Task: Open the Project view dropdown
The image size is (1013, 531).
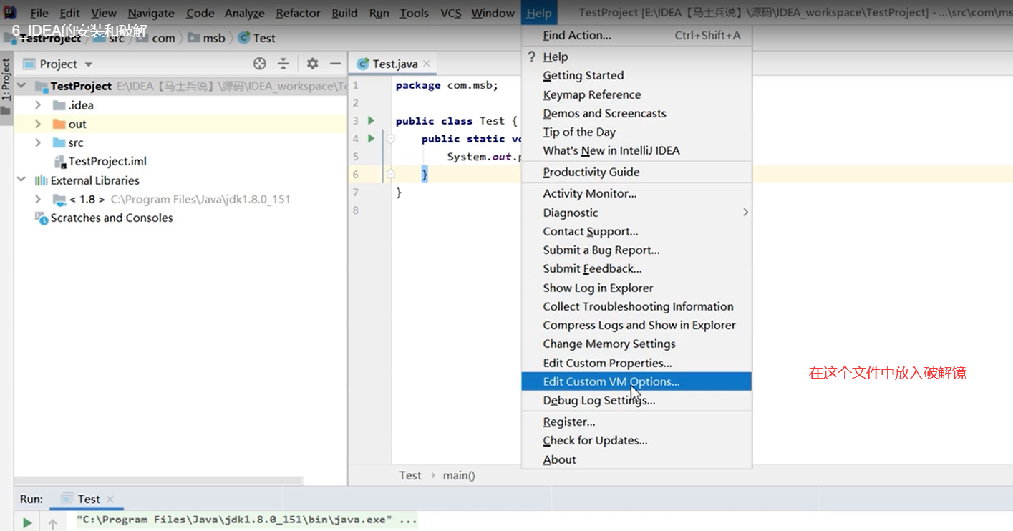Action: 89,64
